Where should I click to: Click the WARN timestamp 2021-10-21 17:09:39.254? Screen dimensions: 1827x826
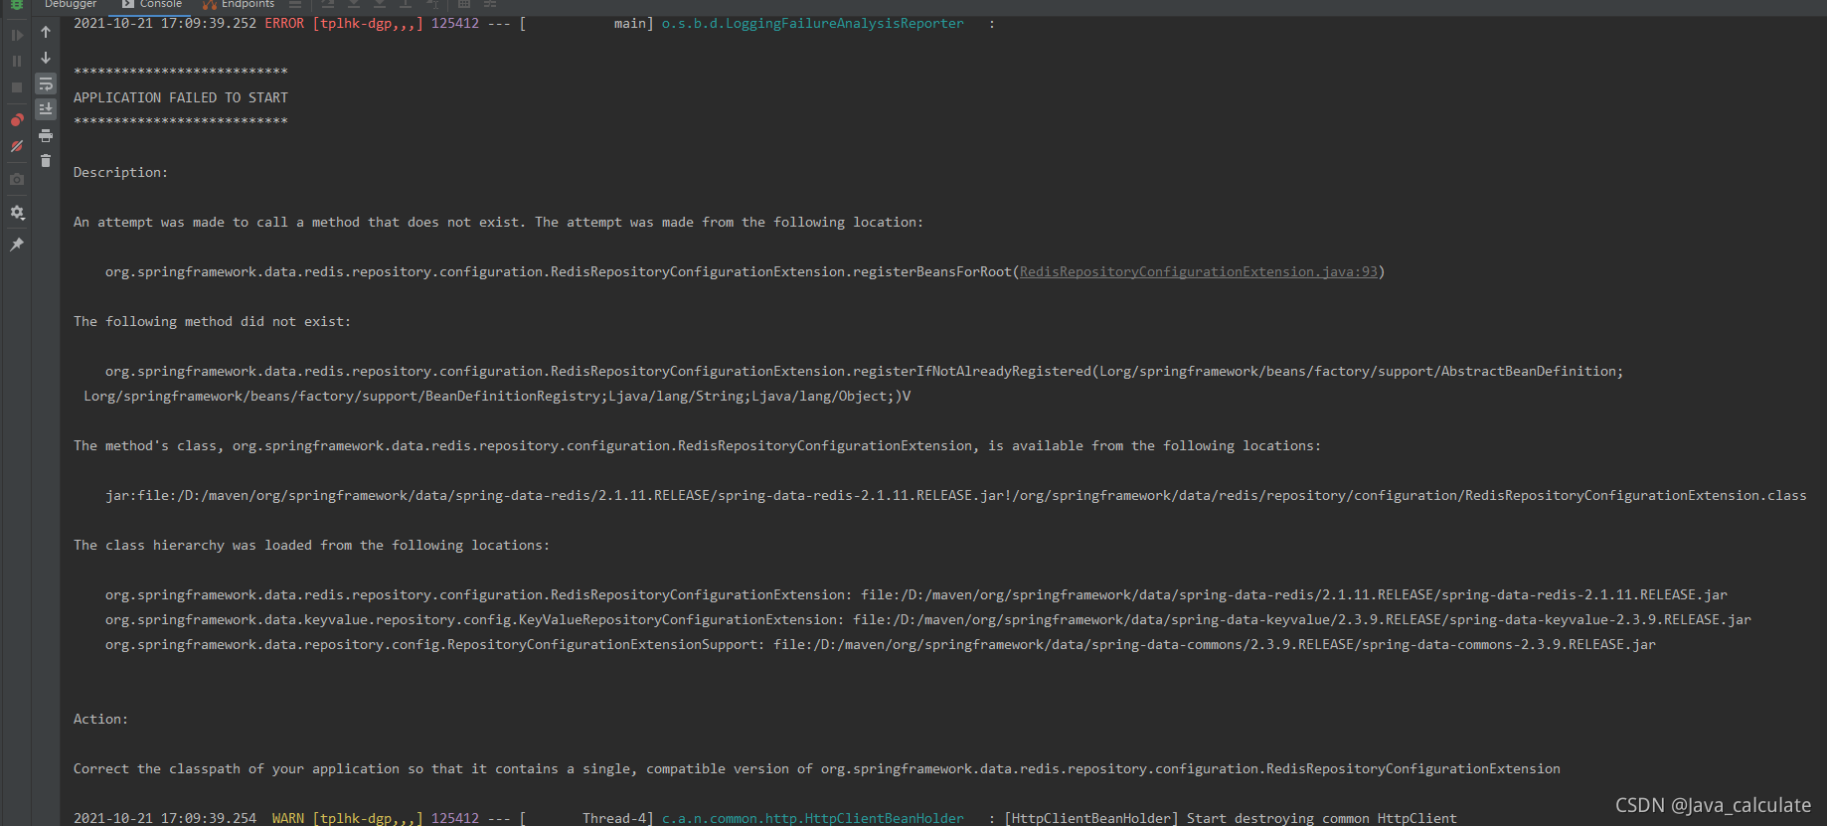(164, 818)
